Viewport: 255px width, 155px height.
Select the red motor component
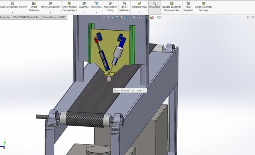pos(96,40)
